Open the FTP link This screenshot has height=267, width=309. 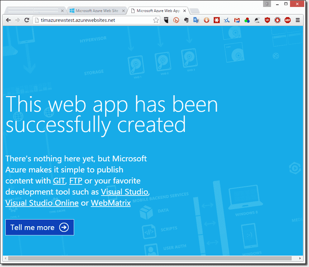tap(76, 181)
